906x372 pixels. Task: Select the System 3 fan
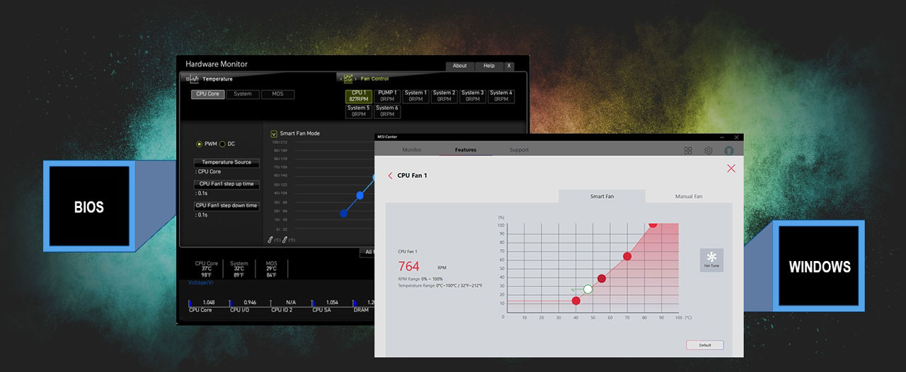pos(472,96)
